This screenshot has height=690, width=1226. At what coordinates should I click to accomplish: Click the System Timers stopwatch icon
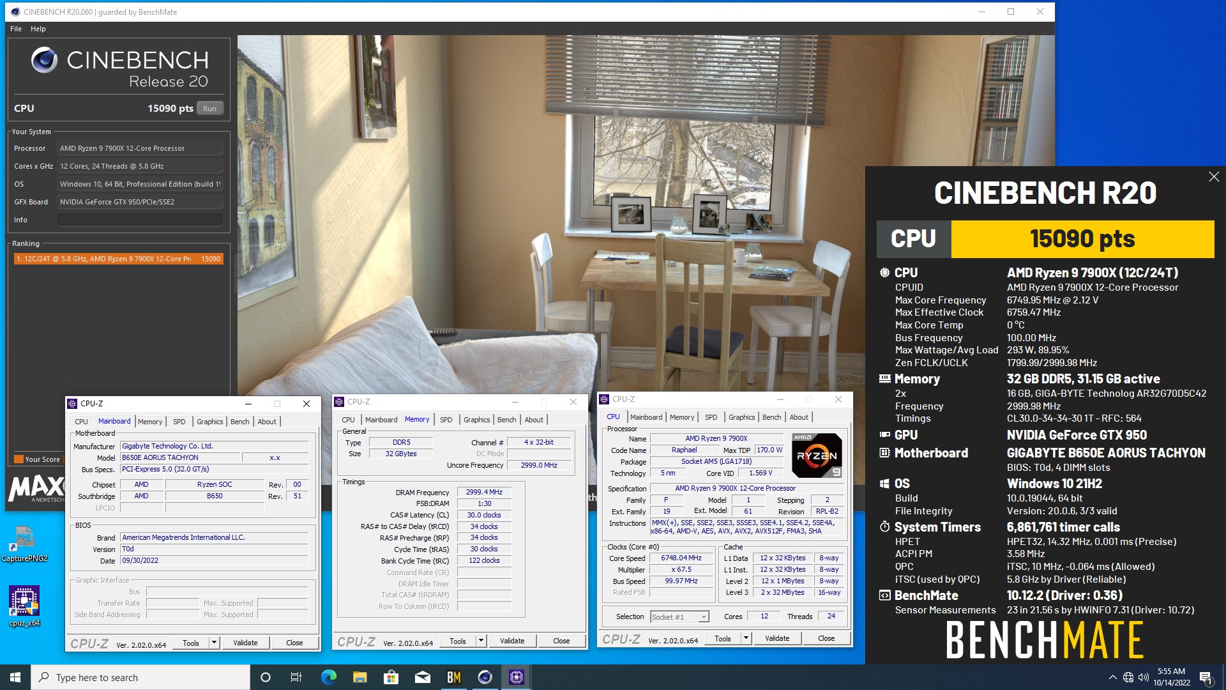point(884,527)
